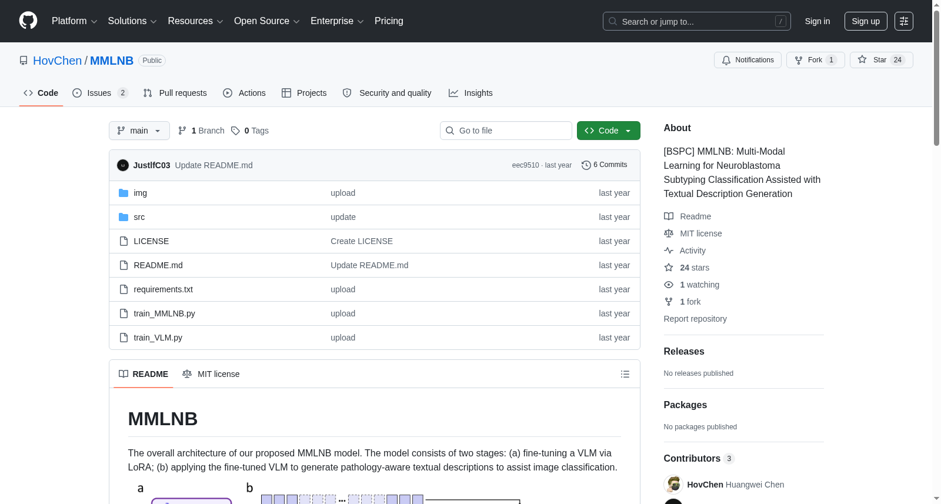
Task: Open the src folder
Action: 139,217
